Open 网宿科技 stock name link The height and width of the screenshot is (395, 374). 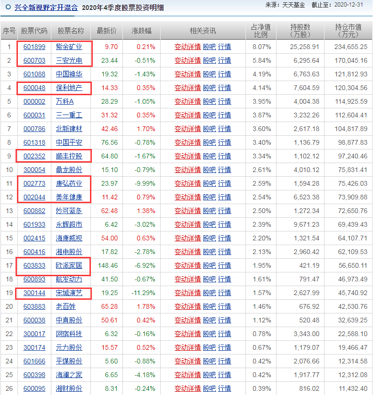[x=69, y=334]
